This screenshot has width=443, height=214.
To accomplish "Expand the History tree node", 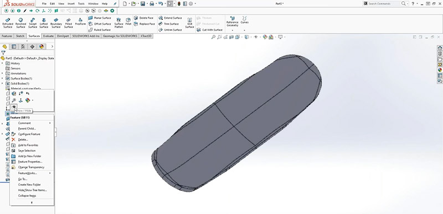I will [x=3, y=63].
